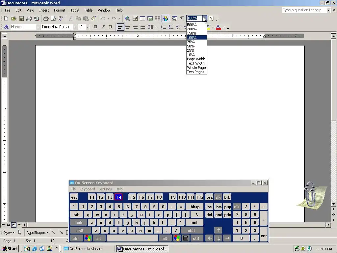This screenshot has height=253, width=337.
Task: Create a new blank document icon
Action: 6,18
